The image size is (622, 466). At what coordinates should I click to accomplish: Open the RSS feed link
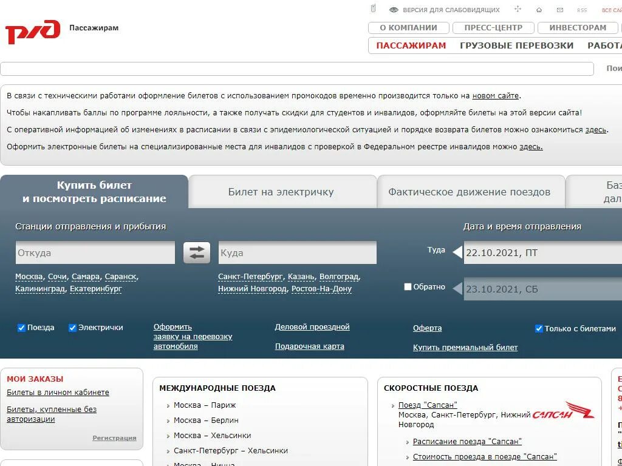click(582, 10)
